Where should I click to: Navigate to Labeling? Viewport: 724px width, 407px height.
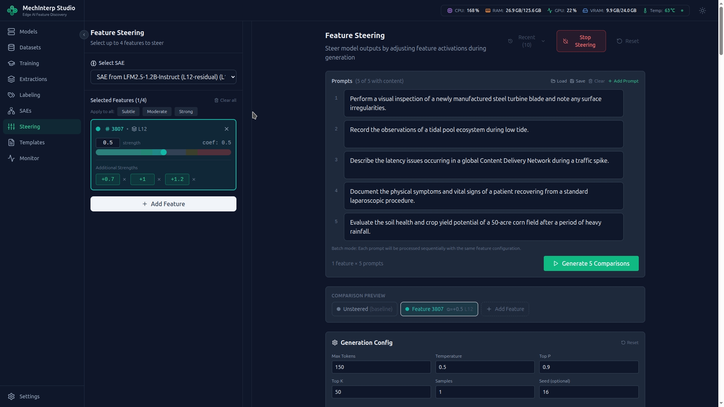pos(42,95)
